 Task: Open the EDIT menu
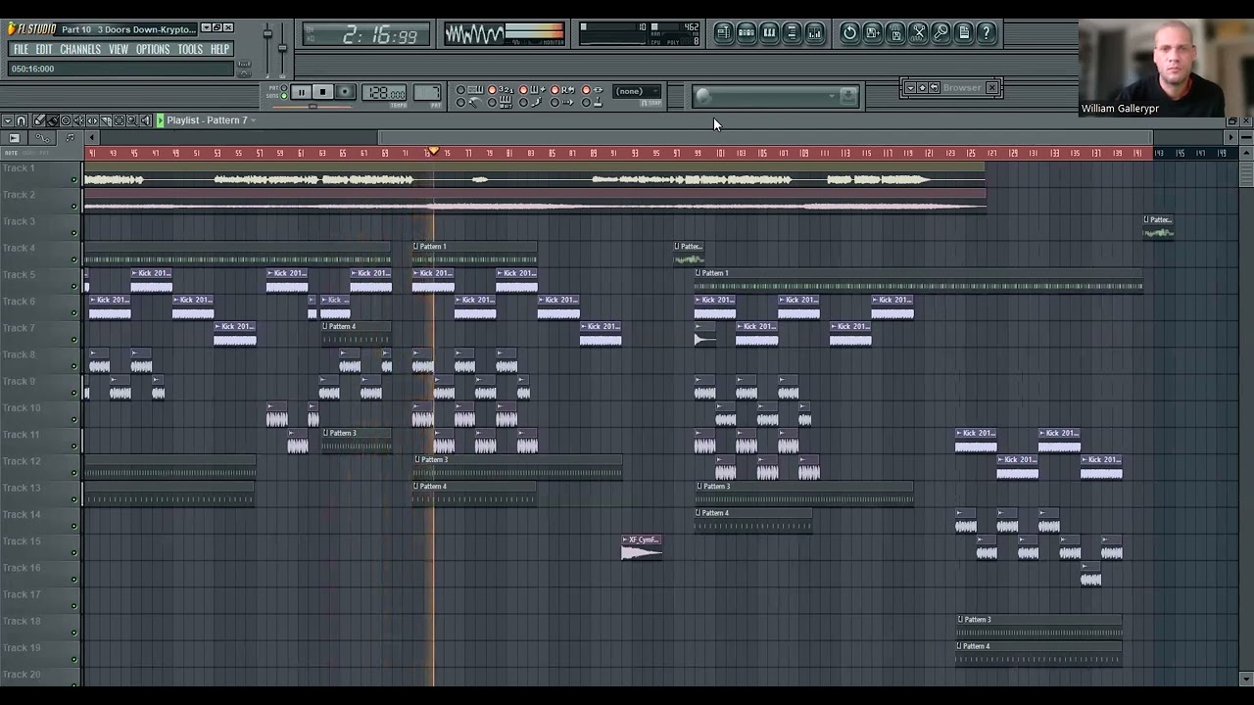click(x=44, y=50)
